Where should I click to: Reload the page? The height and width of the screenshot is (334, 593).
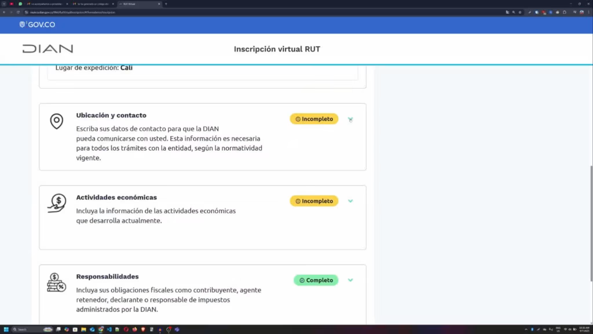tap(18, 12)
